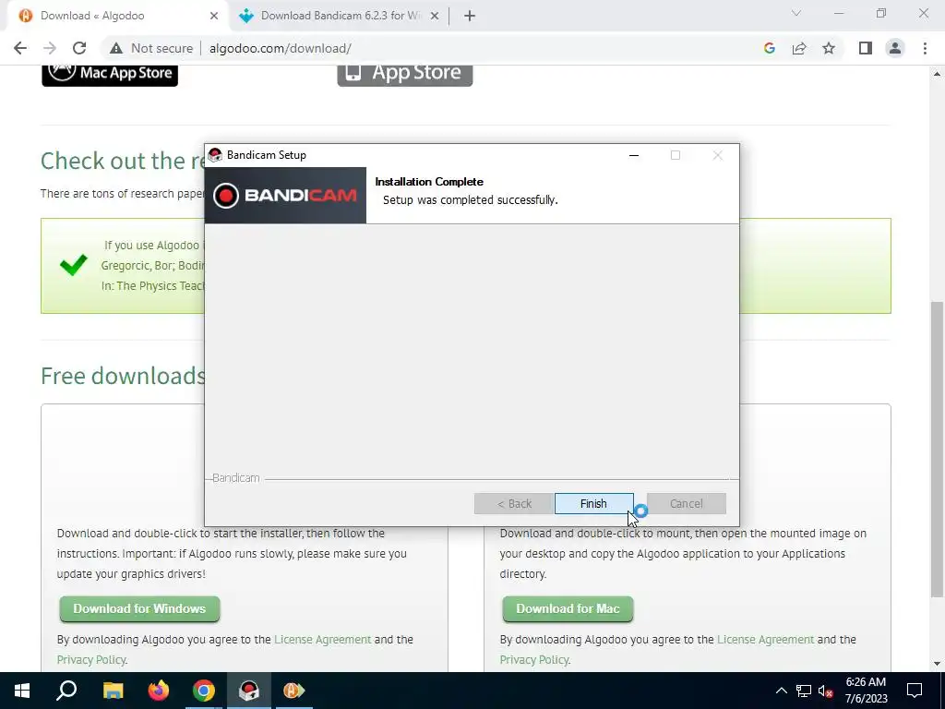Screen dimensions: 945x709
Task: Click Finish in Bandicam Setup
Action: pos(593,503)
